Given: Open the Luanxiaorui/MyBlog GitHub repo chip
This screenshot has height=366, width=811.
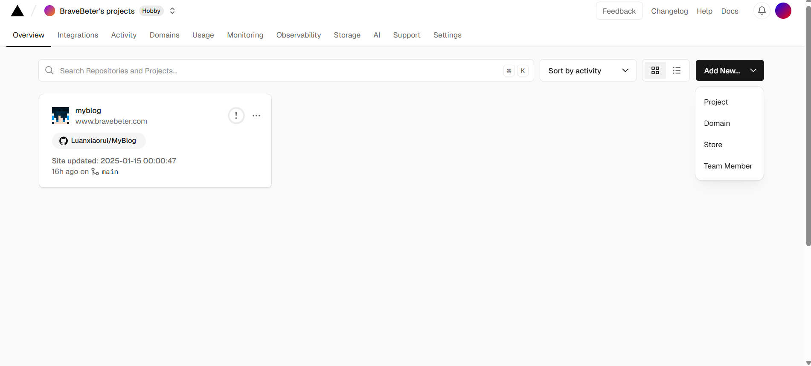Looking at the screenshot, I should pos(99,141).
